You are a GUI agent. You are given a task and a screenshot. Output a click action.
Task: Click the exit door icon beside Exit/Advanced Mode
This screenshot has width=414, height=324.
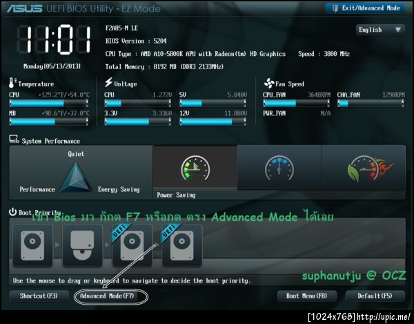(x=335, y=8)
